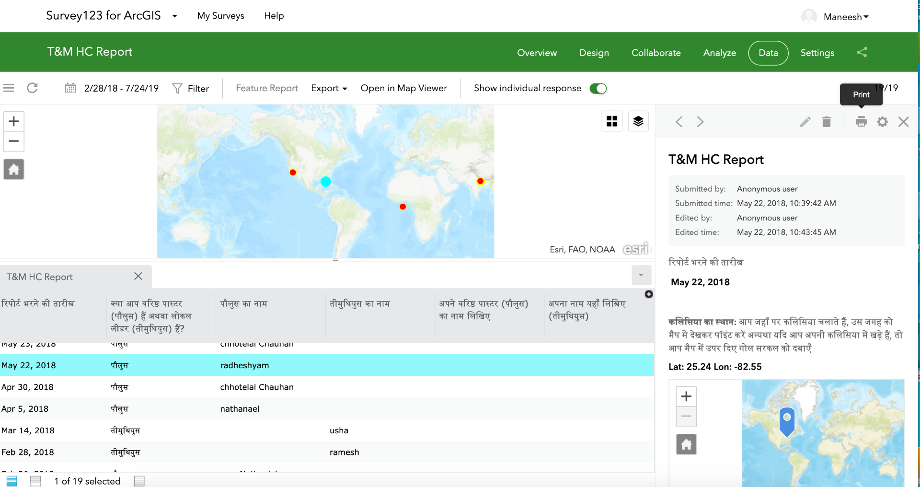Open the Settings tab
This screenshot has width=920, height=487.
817,53
